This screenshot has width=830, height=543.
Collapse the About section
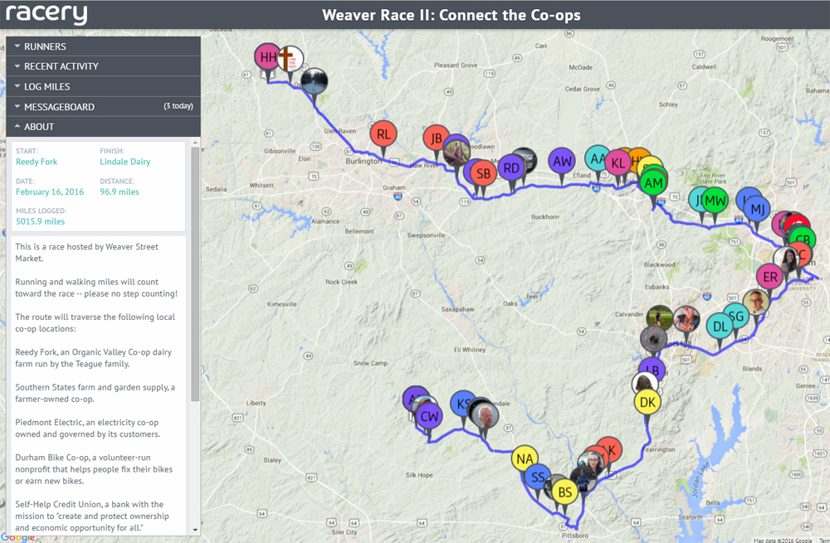point(103,127)
